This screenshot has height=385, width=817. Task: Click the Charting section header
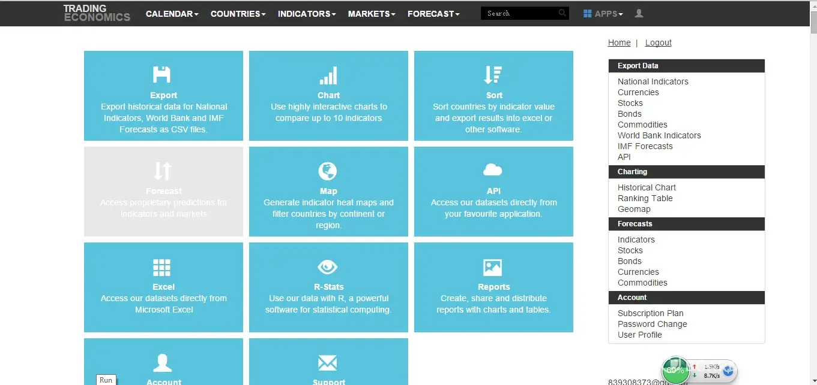point(687,172)
